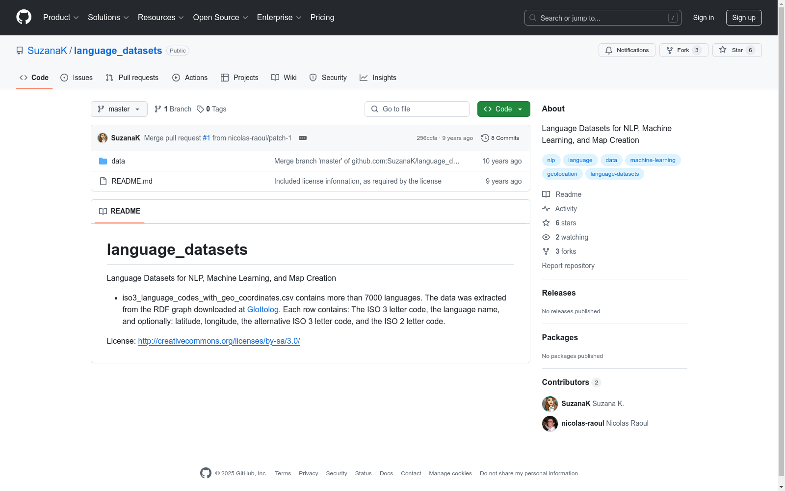Click the README outline tab

pyautogui.click(x=120, y=211)
